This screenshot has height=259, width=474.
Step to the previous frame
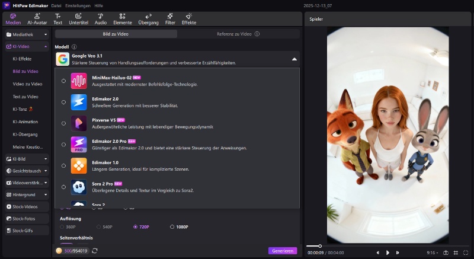click(x=378, y=252)
